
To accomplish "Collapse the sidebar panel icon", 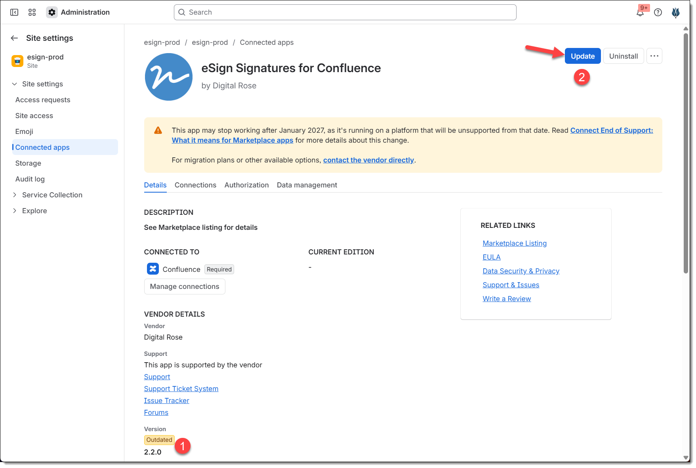I will click(14, 12).
